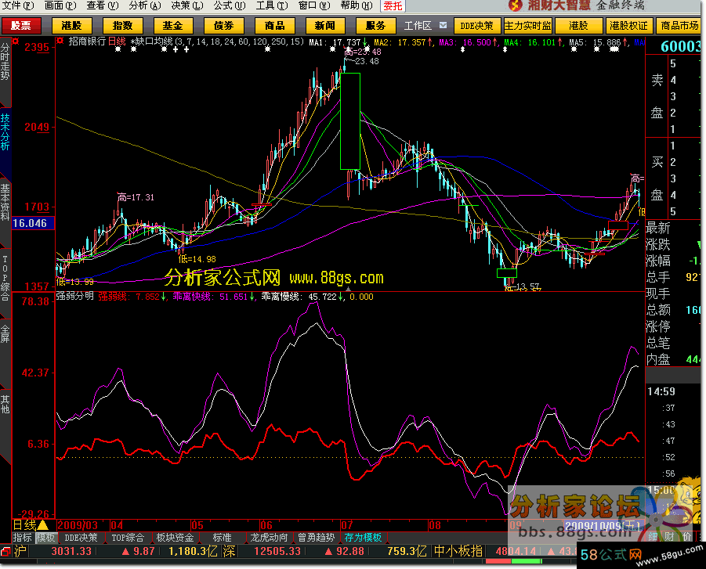Select the 板块资金 bottom tab
Screen dimensions: 706x569
tap(176, 538)
